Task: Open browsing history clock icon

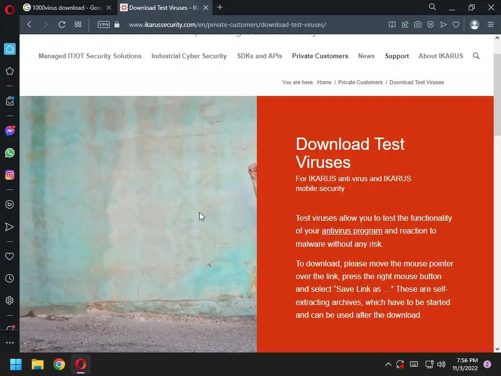Action: click(10, 279)
